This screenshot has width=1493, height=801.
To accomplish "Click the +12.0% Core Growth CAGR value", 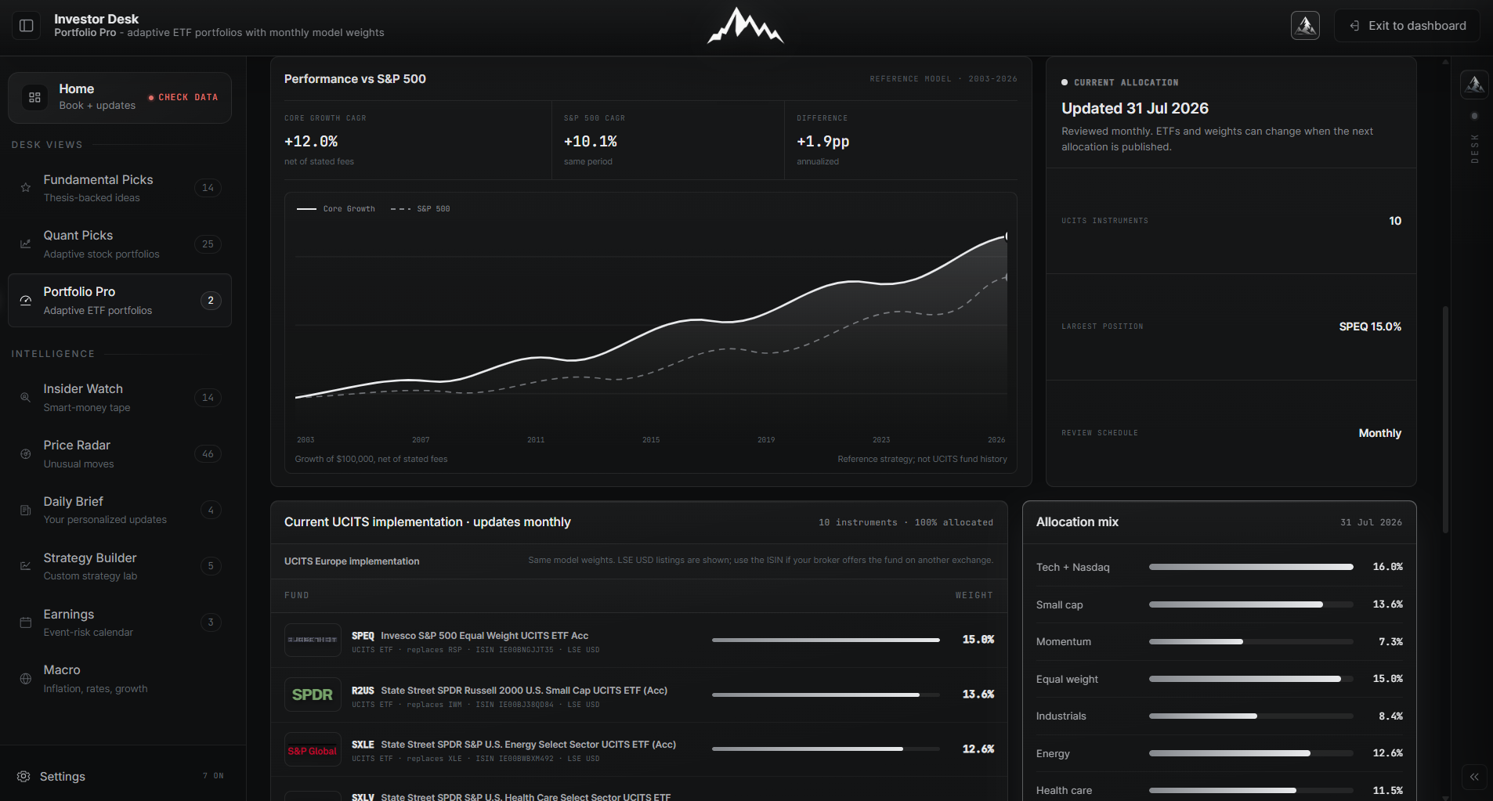I will (311, 142).
